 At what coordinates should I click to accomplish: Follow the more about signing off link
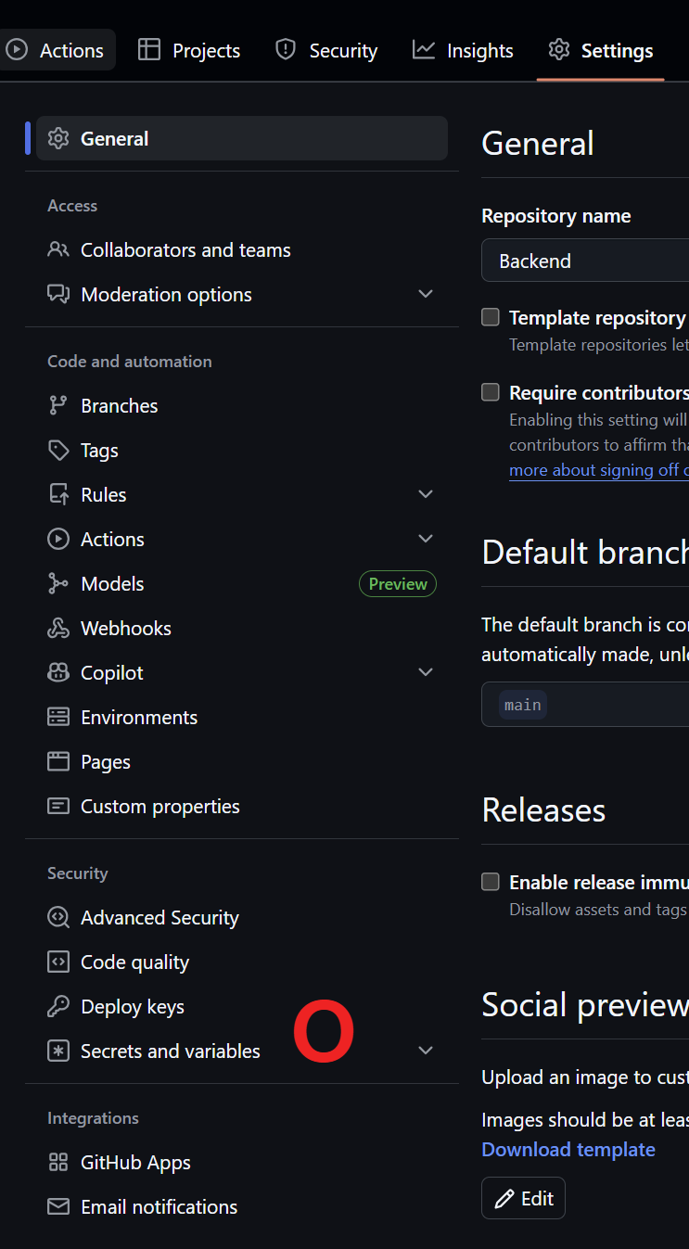598,470
